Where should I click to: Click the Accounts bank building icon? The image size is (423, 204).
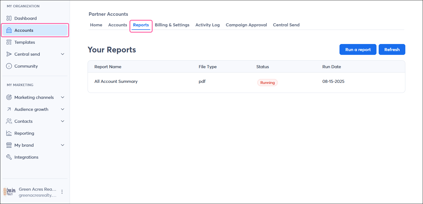pyautogui.click(x=9, y=30)
